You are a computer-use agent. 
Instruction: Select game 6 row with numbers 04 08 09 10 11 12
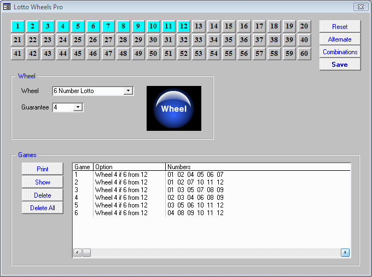click(211, 212)
